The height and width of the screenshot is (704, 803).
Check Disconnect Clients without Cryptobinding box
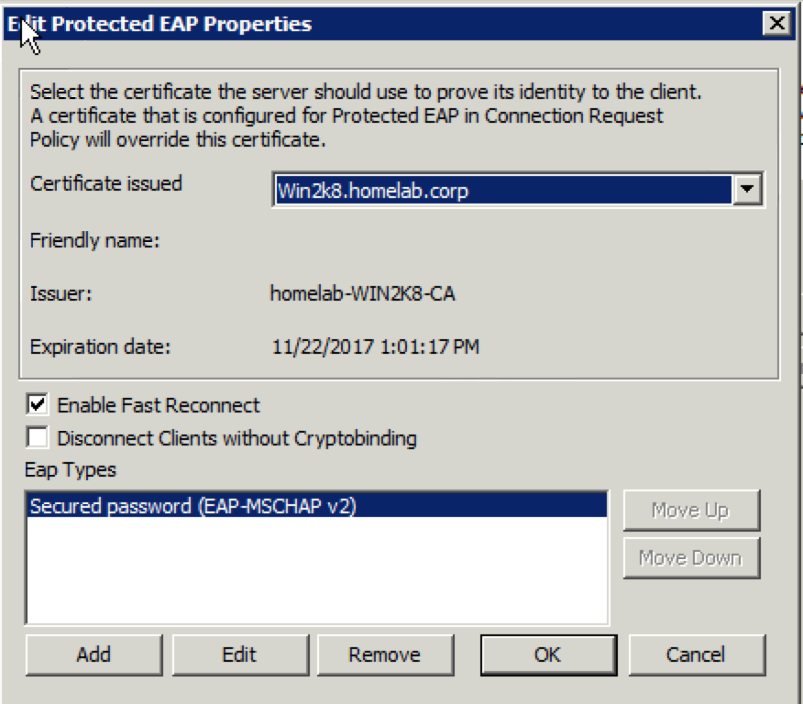click(38, 438)
